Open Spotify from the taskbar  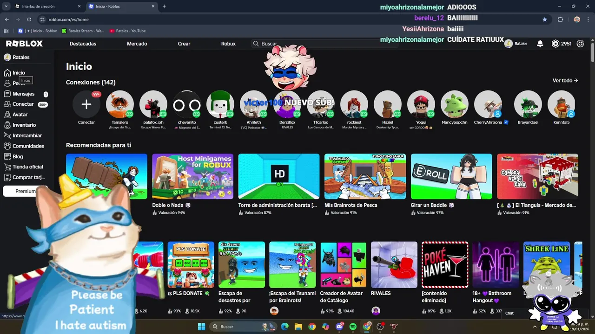[x=353, y=327]
